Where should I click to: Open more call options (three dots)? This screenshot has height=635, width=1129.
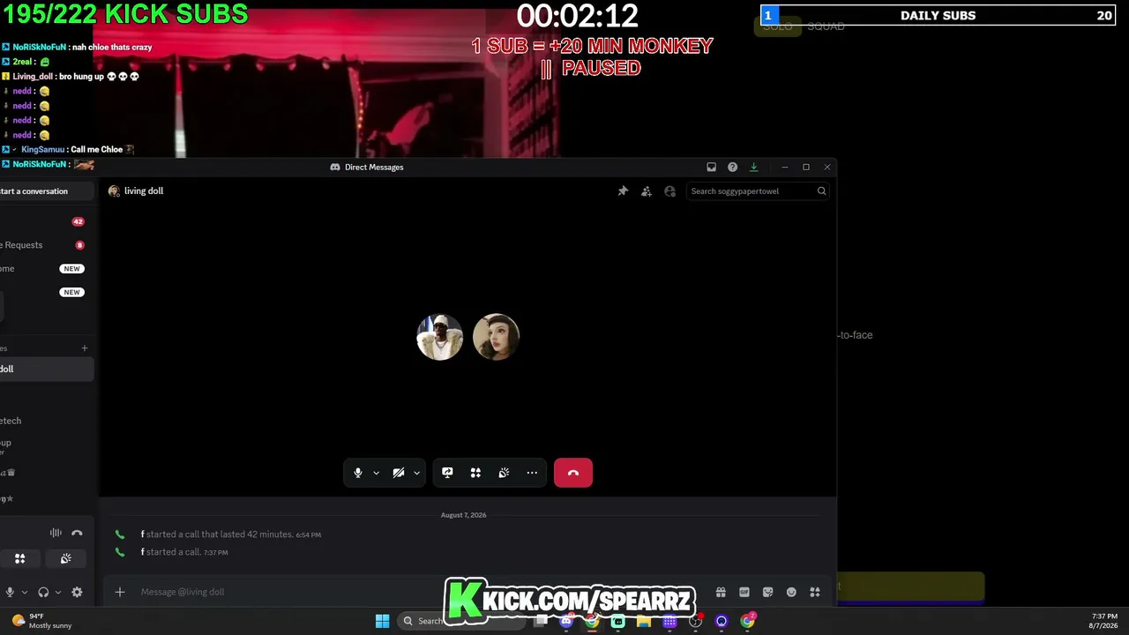(x=532, y=473)
